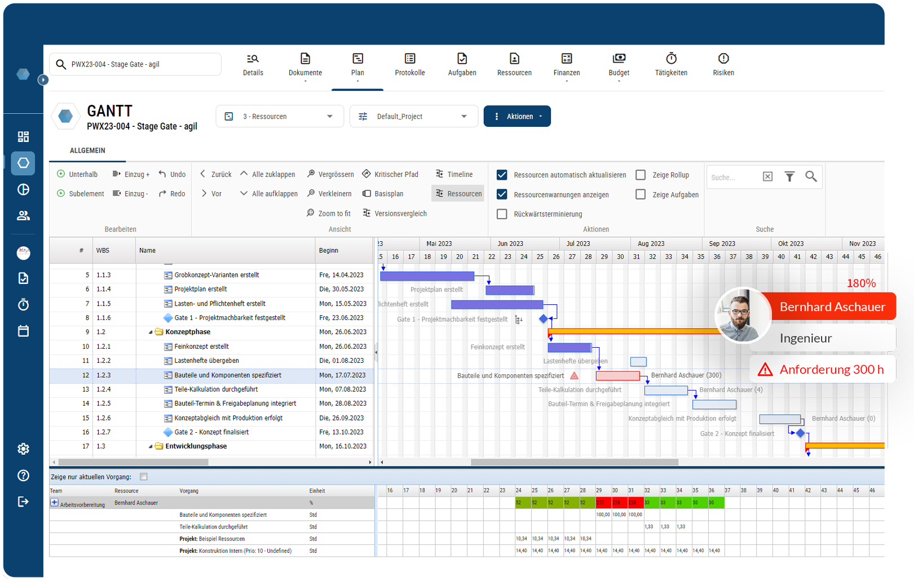Click Einzug + indent button
The width and height of the screenshot is (914, 581).
click(x=131, y=175)
